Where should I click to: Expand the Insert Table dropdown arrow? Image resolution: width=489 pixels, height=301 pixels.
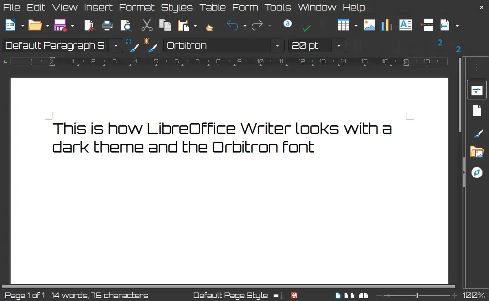click(x=356, y=26)
